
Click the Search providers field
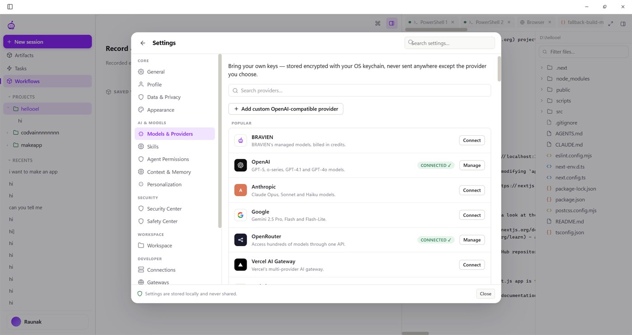(360, 90)
